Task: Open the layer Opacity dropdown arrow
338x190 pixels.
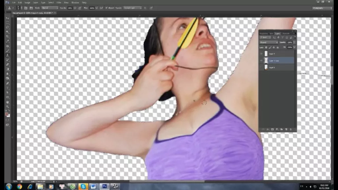Action: [294, 43]
